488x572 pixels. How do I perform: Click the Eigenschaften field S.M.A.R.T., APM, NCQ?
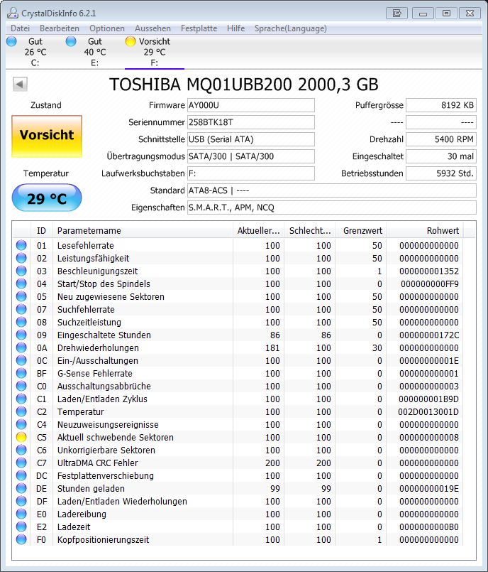point(332,207)
